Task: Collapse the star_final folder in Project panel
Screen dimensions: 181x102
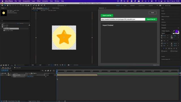Action: [1, 27]
